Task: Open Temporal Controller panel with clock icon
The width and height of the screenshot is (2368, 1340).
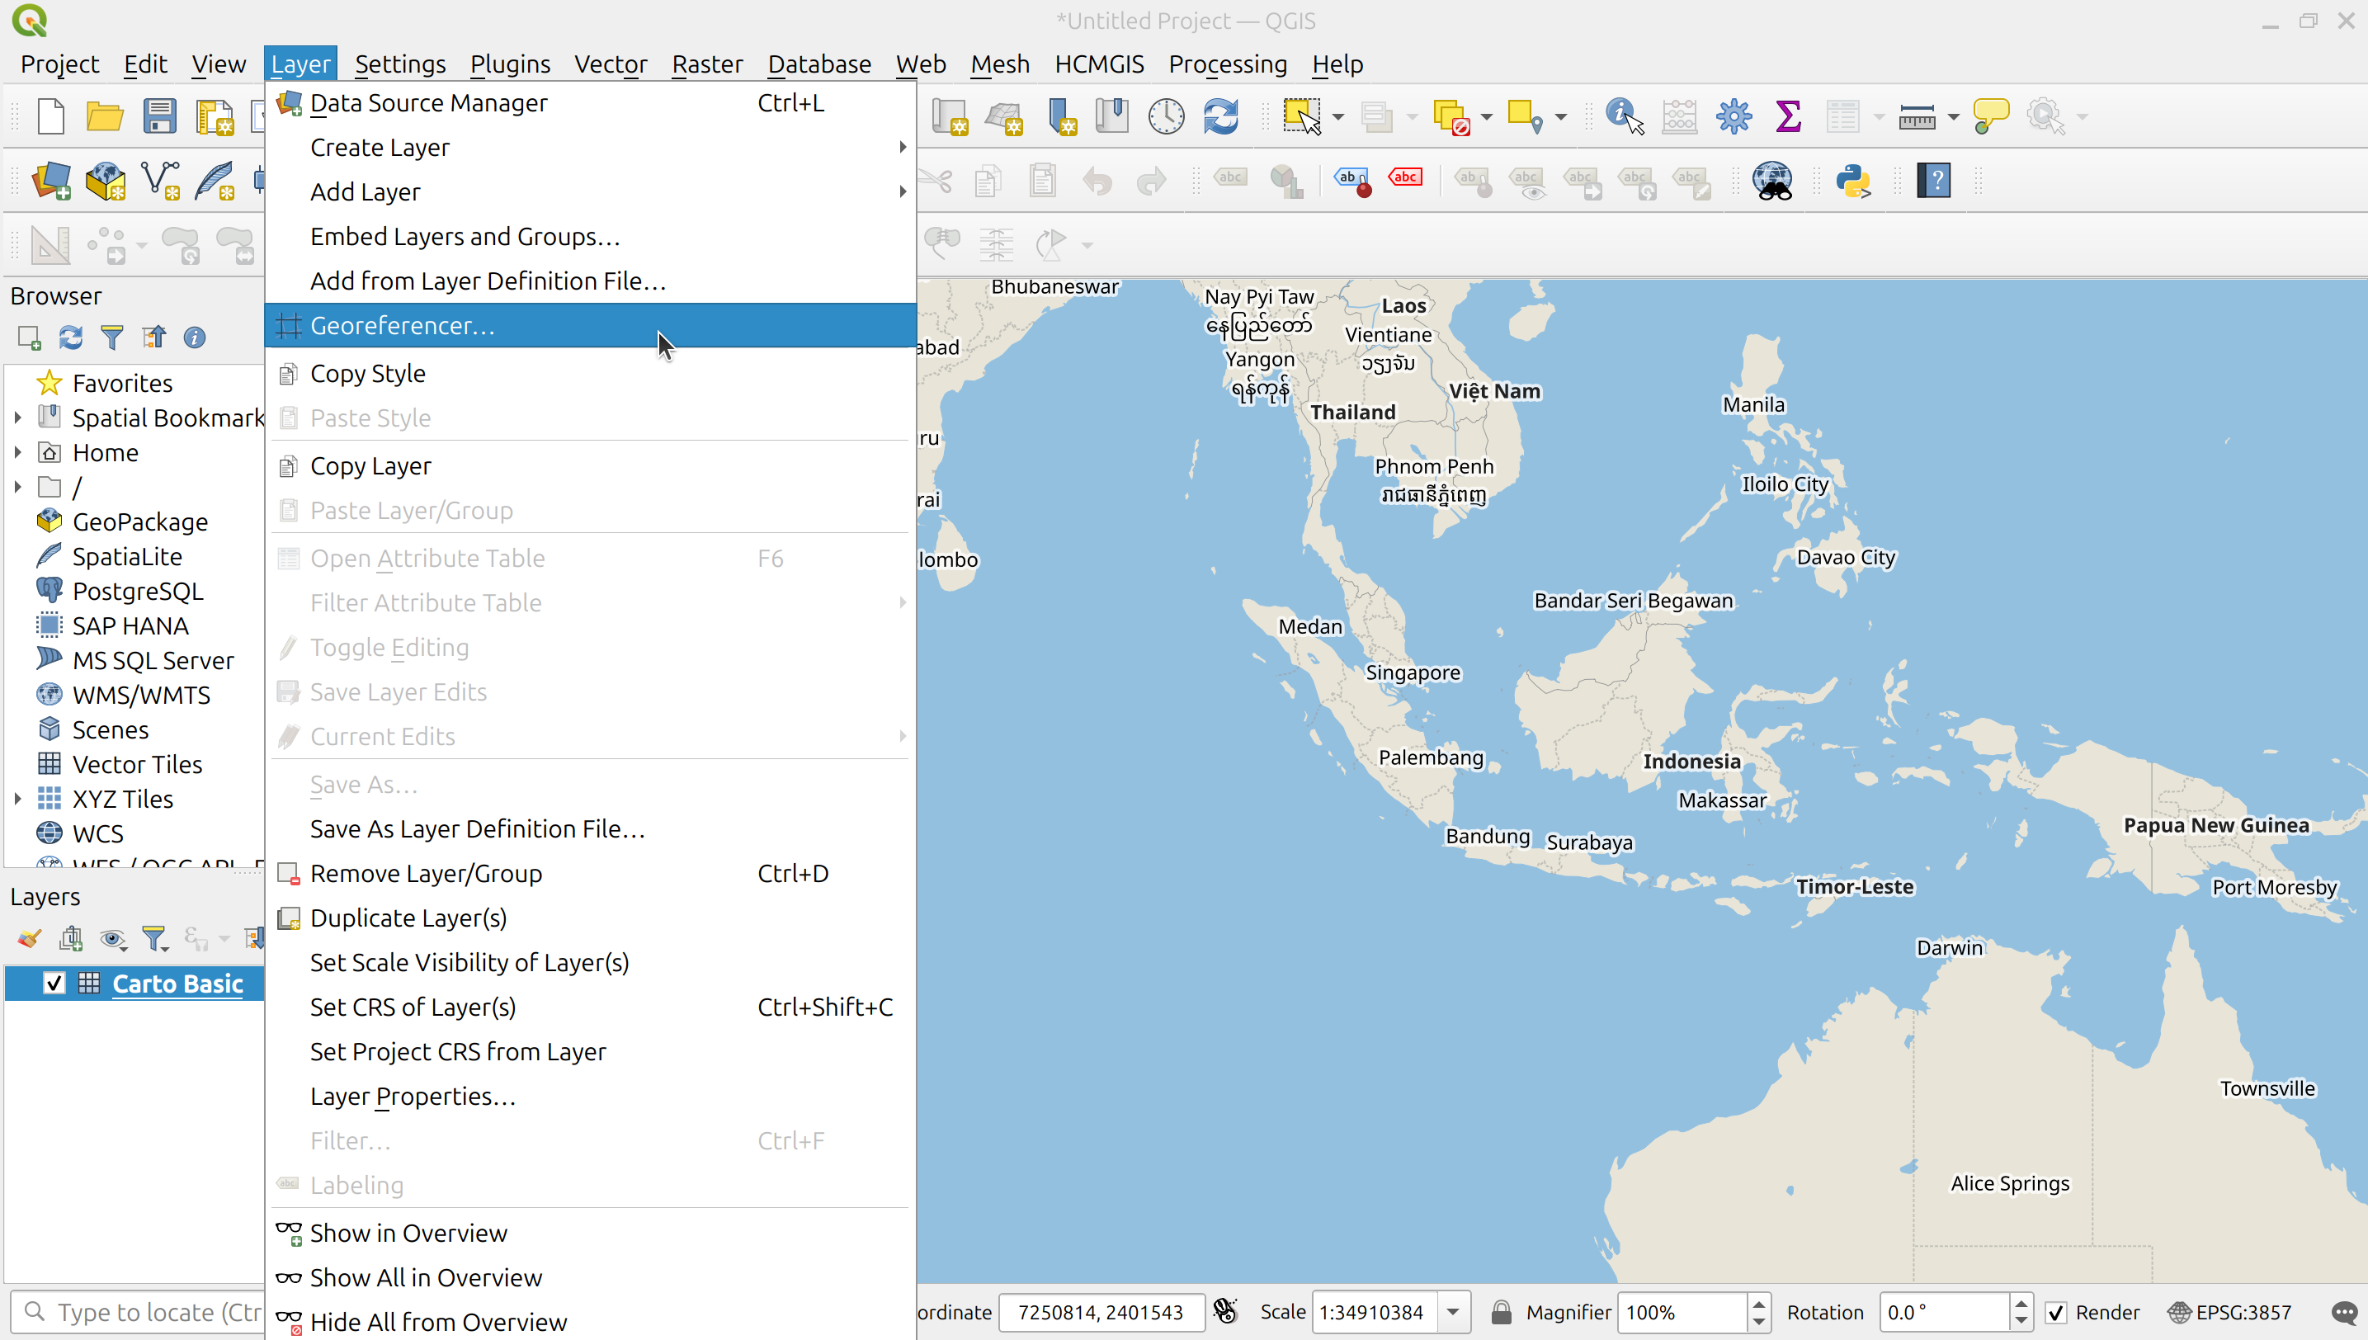Action: [1165, 116]
